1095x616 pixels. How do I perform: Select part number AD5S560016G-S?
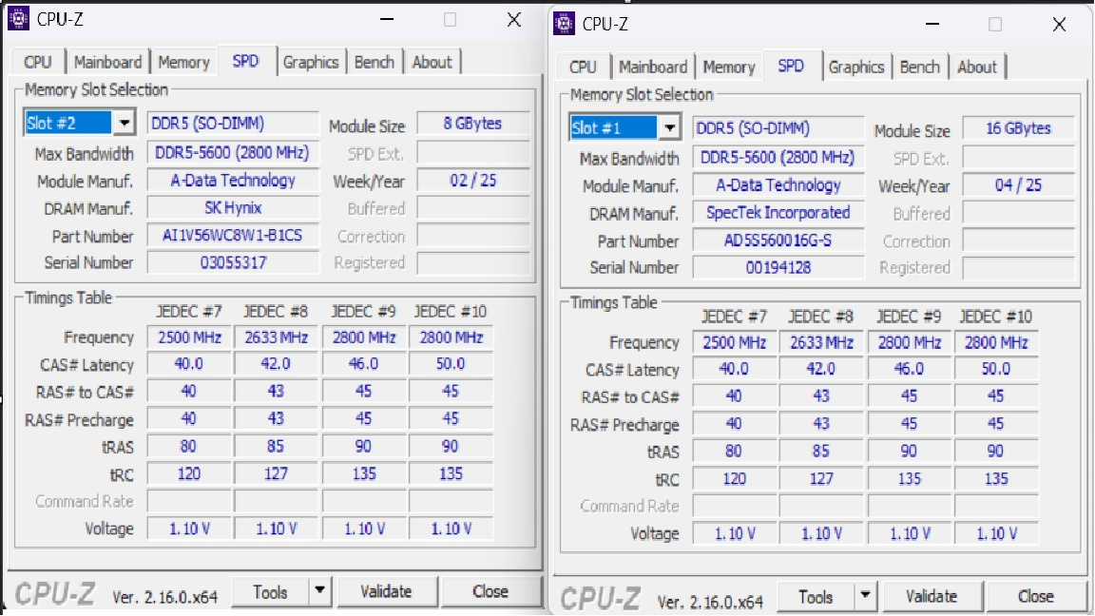[778, 241]
